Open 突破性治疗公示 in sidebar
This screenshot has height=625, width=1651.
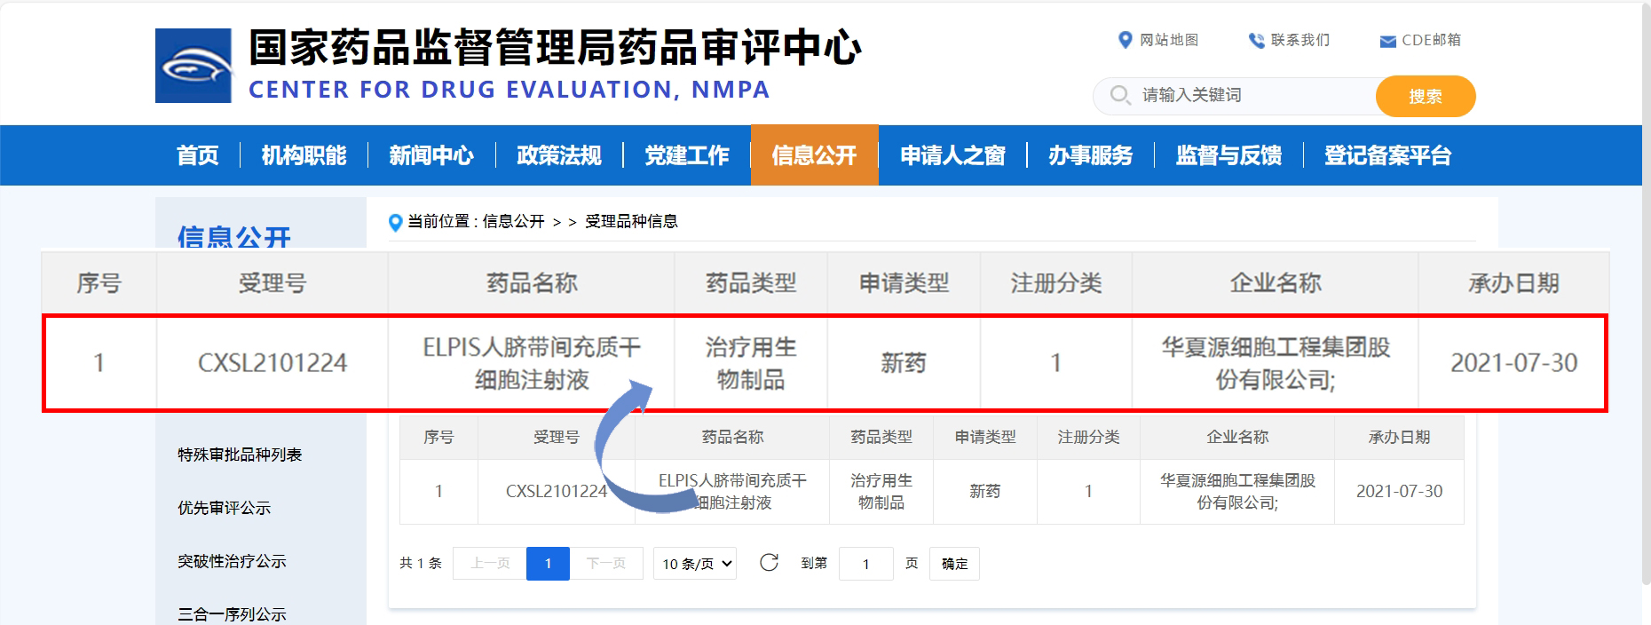232,561
